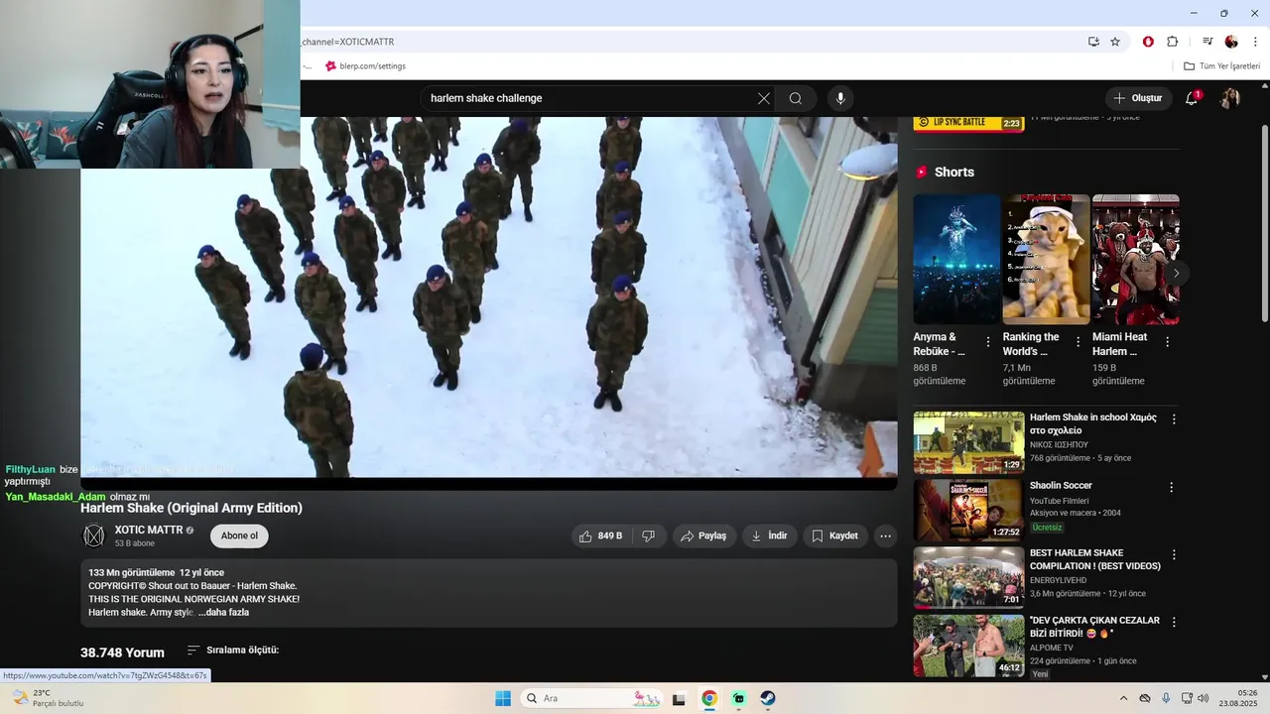Open Chrome profile avatar
Screen dimensions: 1270x714
coord(1231,42)
